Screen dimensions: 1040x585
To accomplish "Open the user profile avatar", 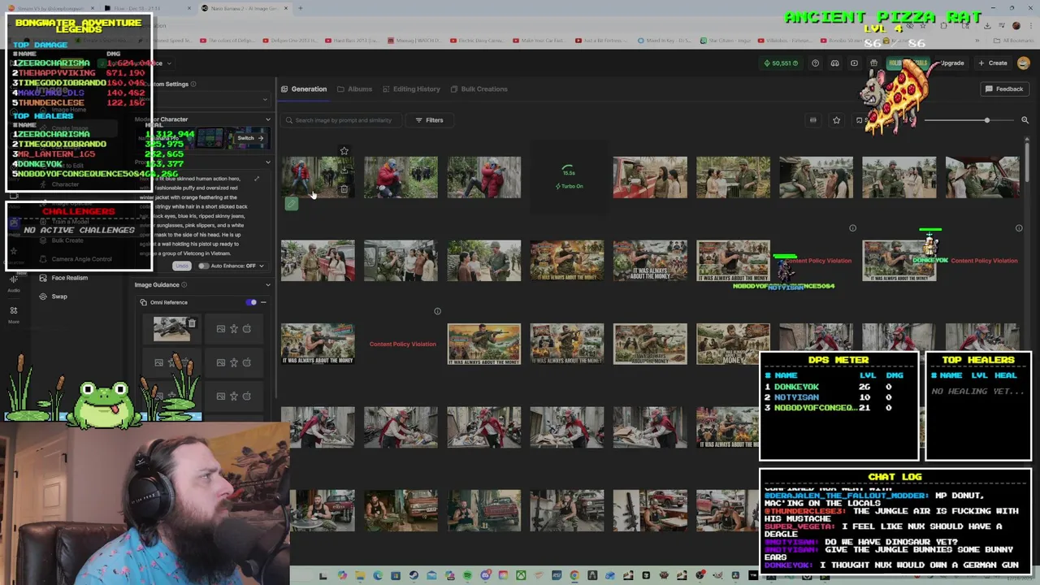I will tap(1023, 63).
